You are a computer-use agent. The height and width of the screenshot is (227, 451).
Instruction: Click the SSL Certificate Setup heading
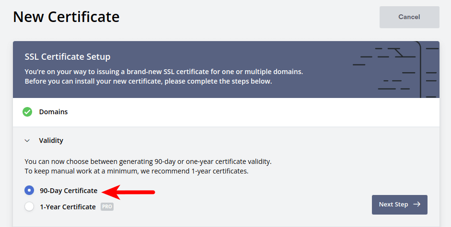pyautogui.click(x=68, y=57)
